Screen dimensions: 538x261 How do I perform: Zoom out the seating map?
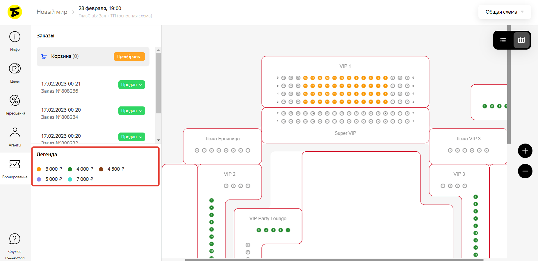[x=525, y=171]
